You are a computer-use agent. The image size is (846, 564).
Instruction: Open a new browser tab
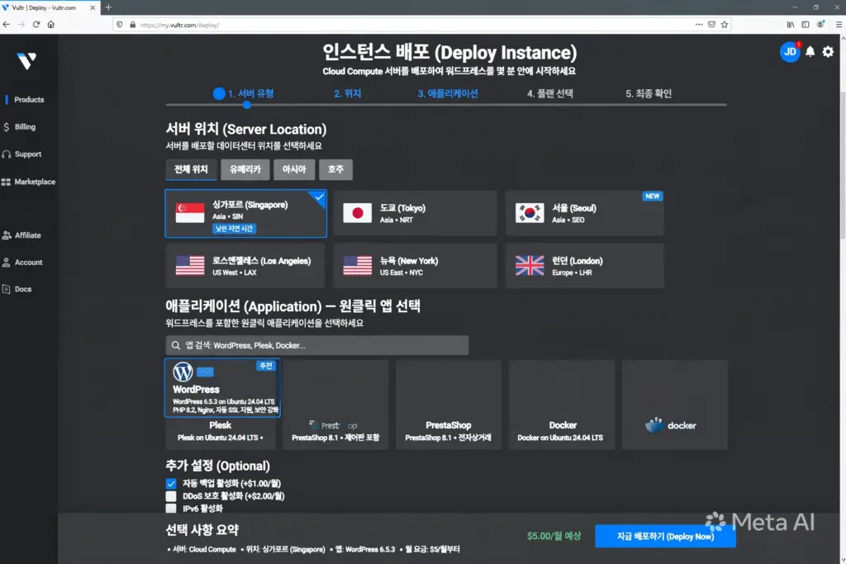(108, 7)
